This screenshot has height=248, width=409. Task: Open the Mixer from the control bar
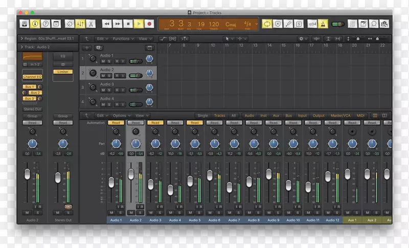(x=80, y=24)
